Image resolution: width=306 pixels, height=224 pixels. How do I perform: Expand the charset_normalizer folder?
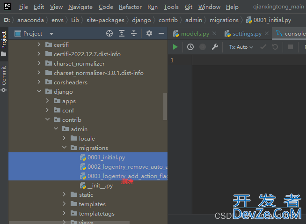pos(39,63)
